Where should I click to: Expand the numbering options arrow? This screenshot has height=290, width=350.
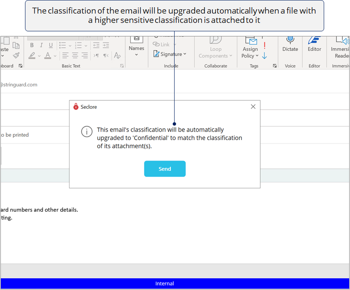pyautogui.click(x=86, y=46)
